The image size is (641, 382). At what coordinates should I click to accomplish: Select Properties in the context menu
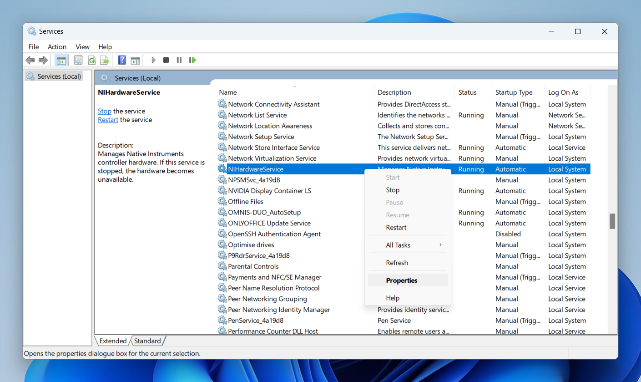pos(408,280)
